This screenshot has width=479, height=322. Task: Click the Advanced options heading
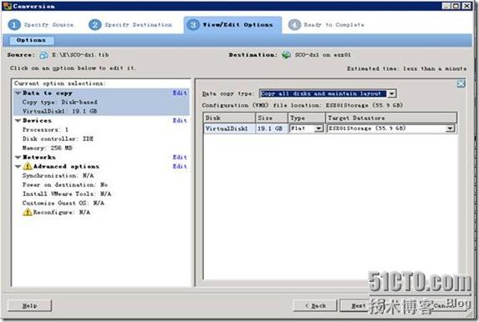coord(66,166)
